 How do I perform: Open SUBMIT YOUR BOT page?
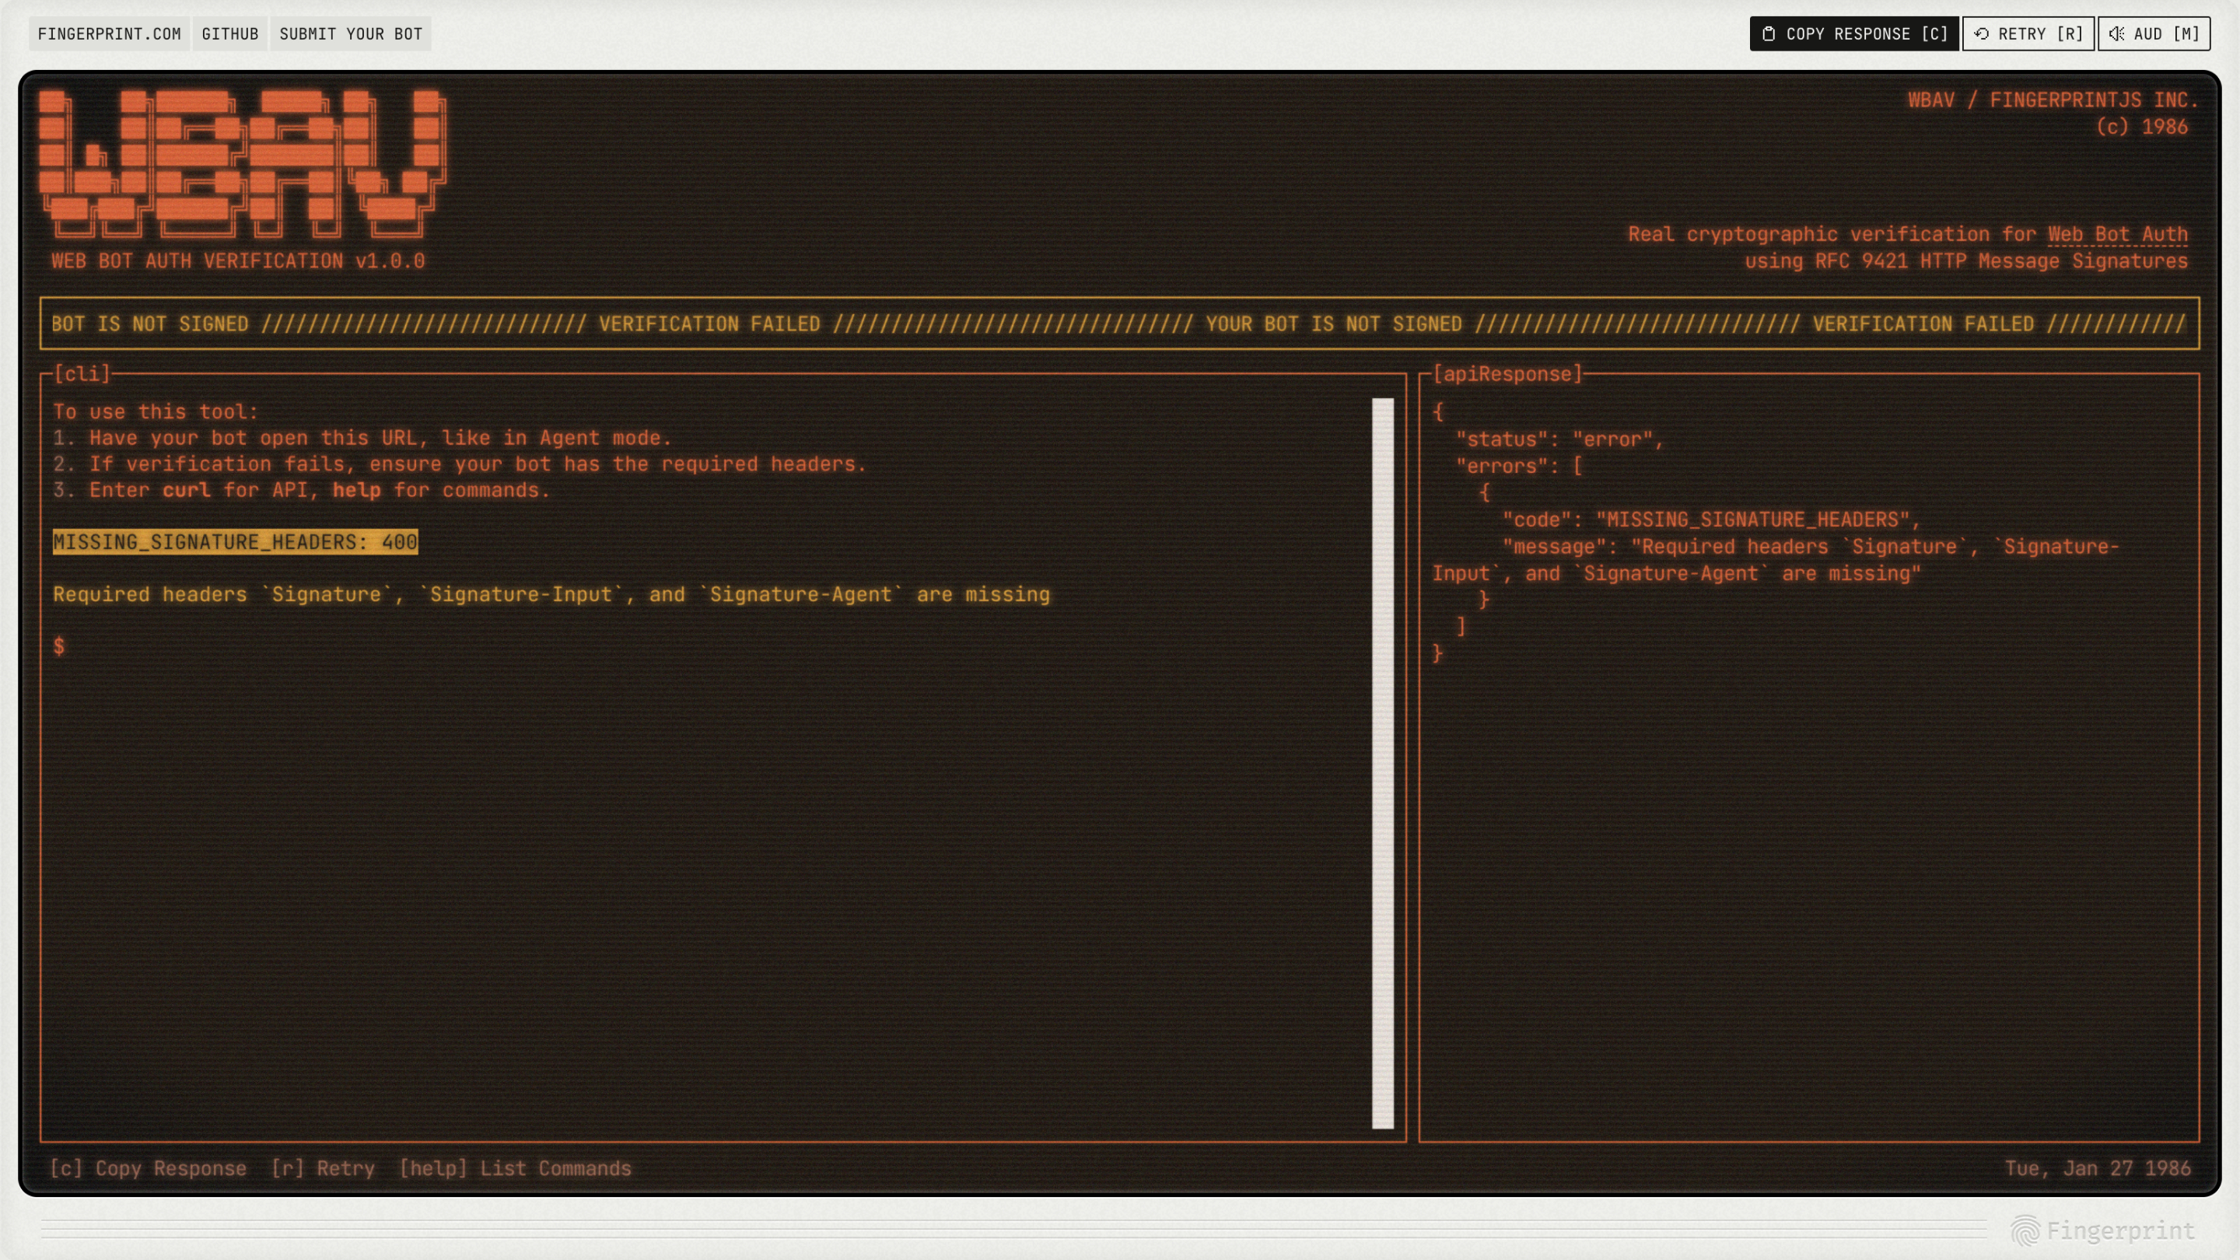click(x=351, y=34)
